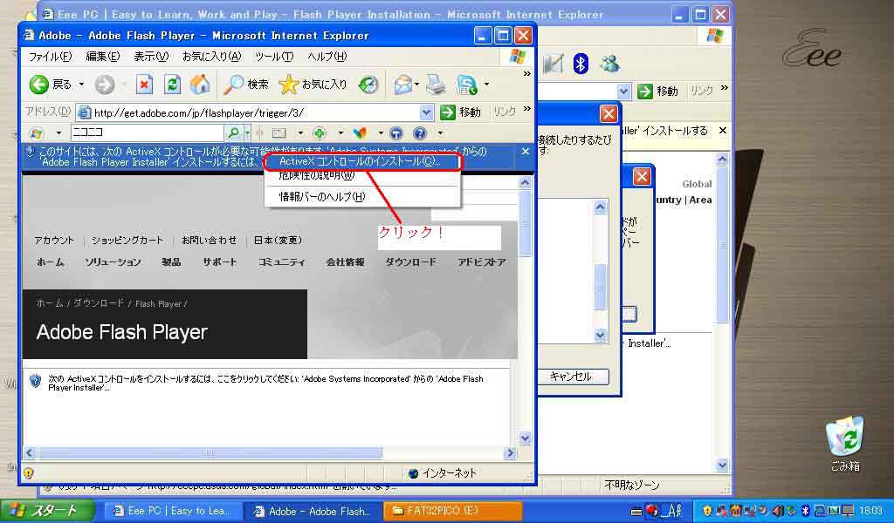Screen dimensions: 894x523
Task: Open the ツール(T) menu
Action: [x=274, y=57]
